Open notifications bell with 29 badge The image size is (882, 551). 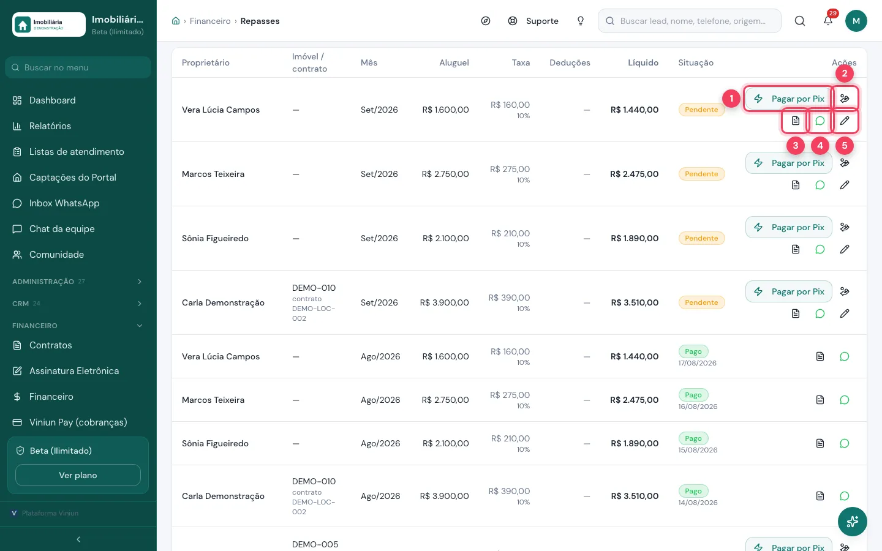[x=828, y=21]
